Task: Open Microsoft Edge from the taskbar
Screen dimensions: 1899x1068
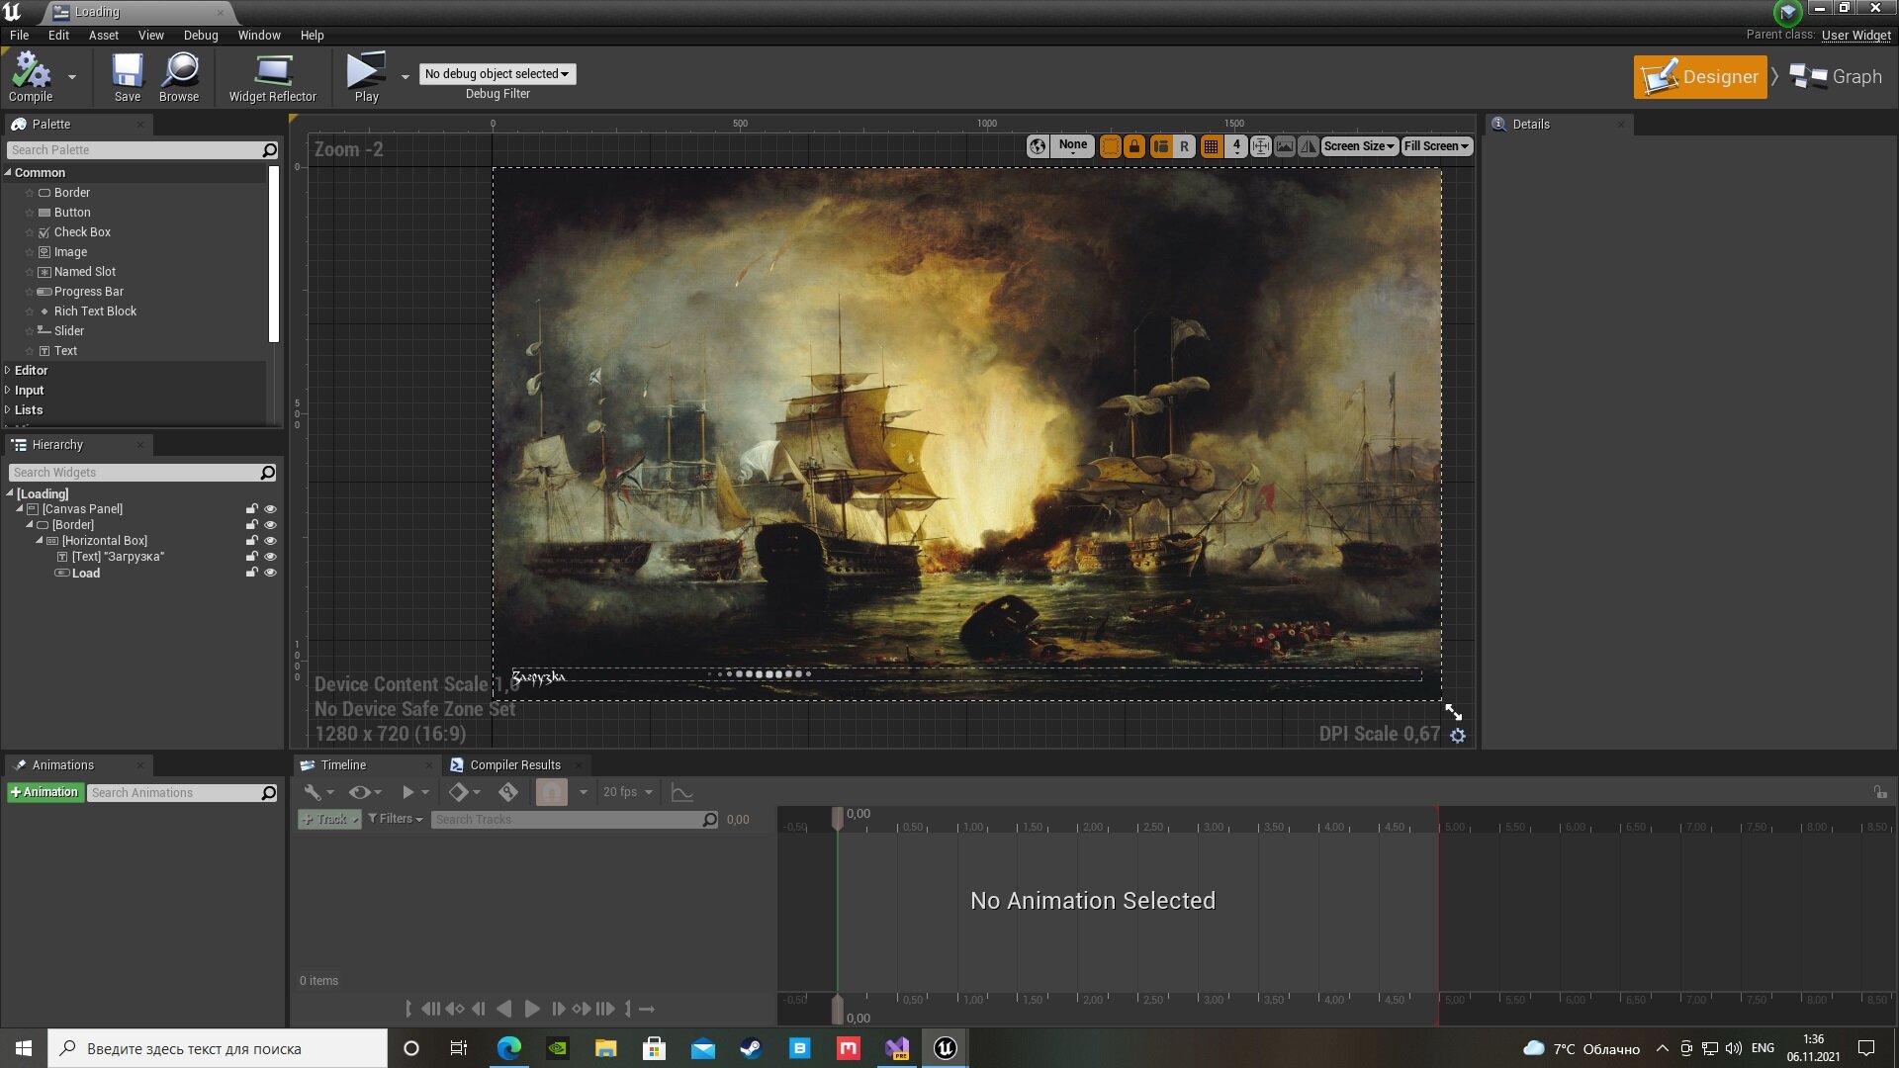Action: (508, 1048)
